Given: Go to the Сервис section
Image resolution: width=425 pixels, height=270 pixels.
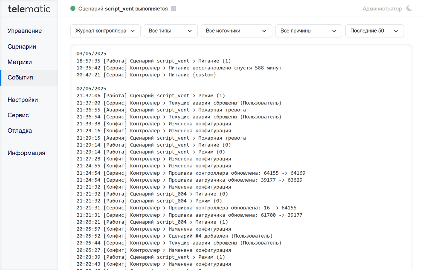Looking at the screenshot, I should [x=18, y=115].
